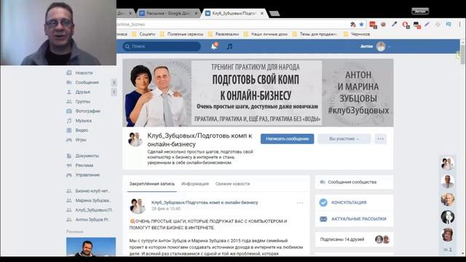Open Сообщения сообщества link

click(x=352, y=182)
